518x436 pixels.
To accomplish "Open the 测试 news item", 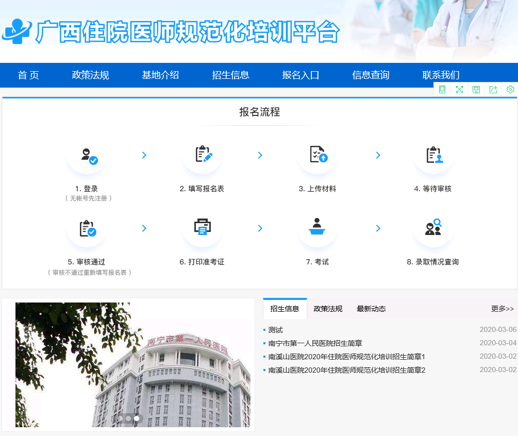I will [275, 330].
